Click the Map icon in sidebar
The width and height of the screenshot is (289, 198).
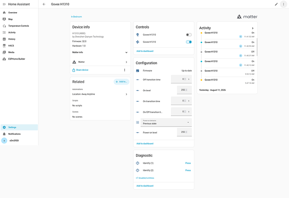[x=4, y=19]
